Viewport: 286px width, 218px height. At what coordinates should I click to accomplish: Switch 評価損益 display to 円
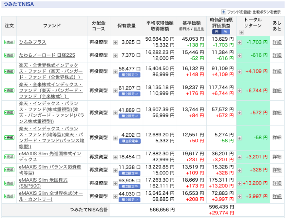click(x=217, y=32)
